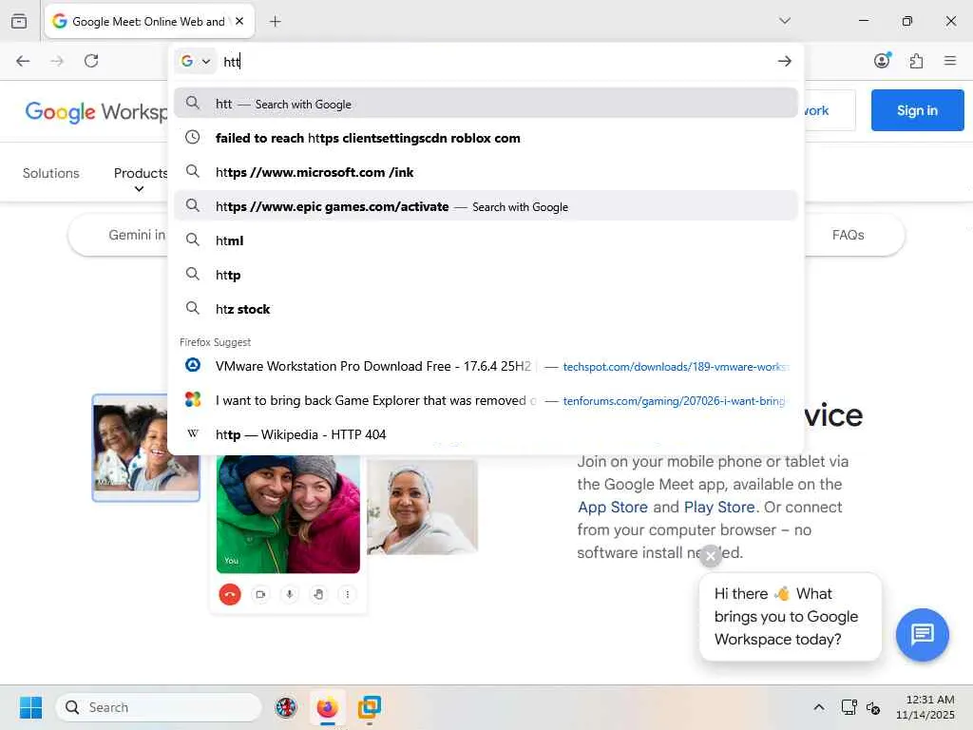Select the 'html' search suggestion
Viewport: 973px width, 730px height.
click(x=486, y=240)
